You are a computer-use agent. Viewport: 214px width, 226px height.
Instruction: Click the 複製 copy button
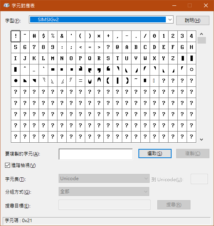click(x=193, y=153)
